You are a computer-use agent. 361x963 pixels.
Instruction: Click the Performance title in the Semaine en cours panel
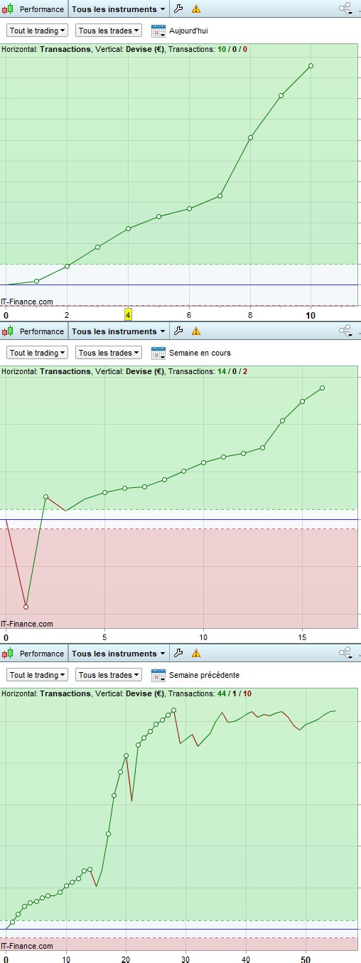pyautogui.click(x=41, y=331)
